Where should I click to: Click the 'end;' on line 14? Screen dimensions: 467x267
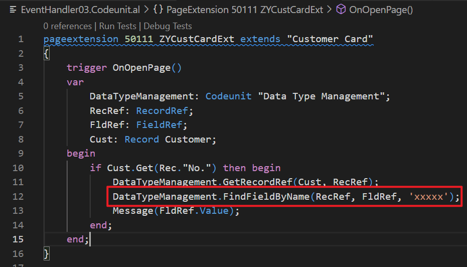coord(101,225)
